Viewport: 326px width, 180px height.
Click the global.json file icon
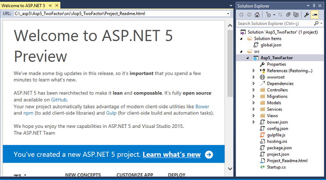[x=256, y=45]
